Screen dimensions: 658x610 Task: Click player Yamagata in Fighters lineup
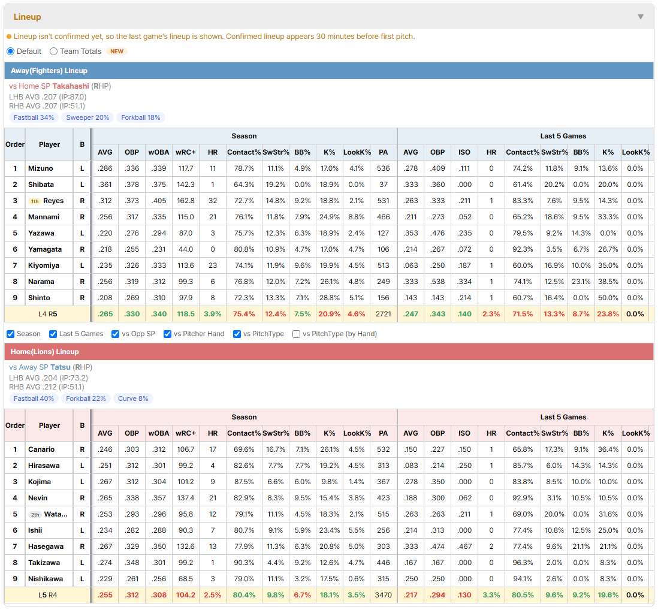[45, 249]
